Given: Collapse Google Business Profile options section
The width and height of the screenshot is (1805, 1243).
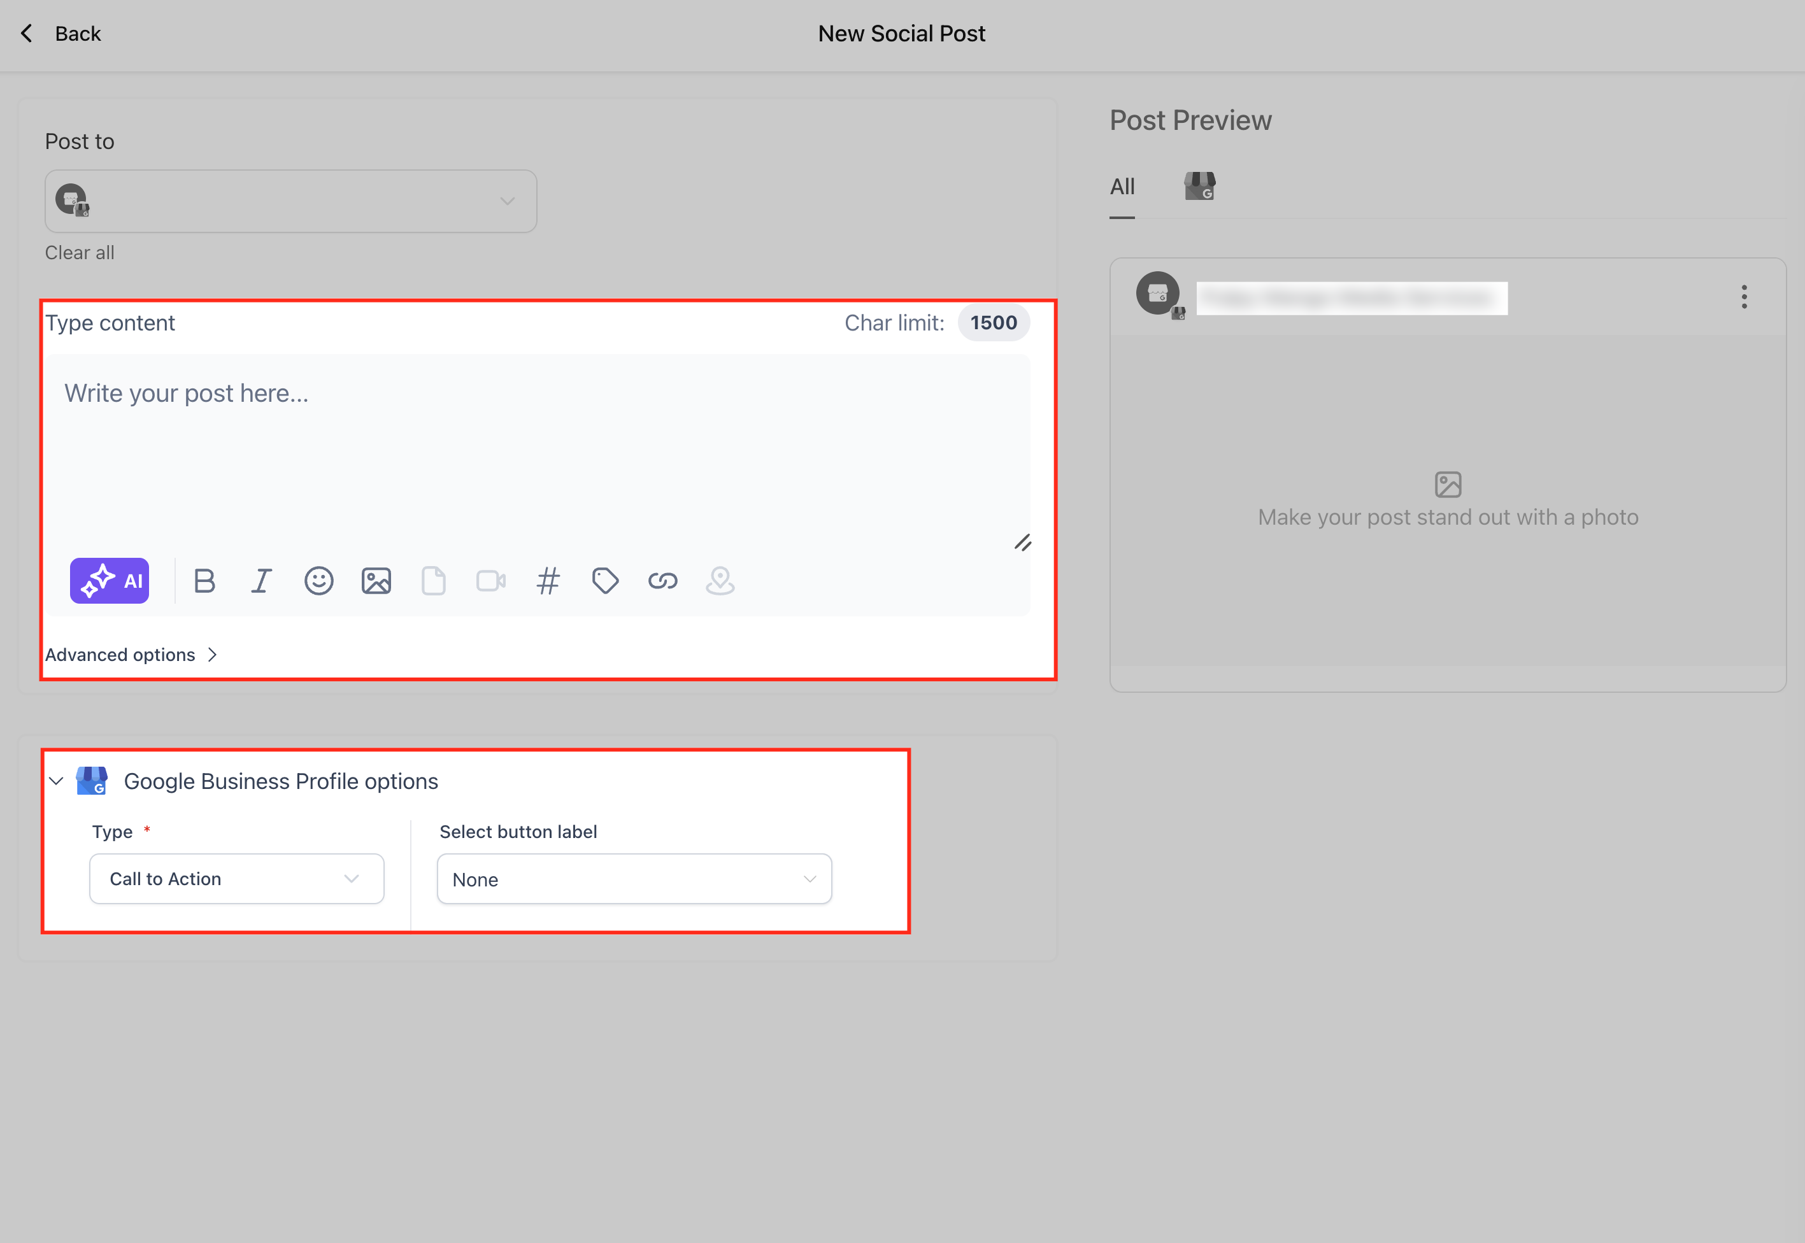Looking at the screenshot, I should point(56,781).
